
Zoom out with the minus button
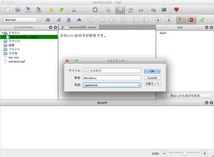(164, 154)
